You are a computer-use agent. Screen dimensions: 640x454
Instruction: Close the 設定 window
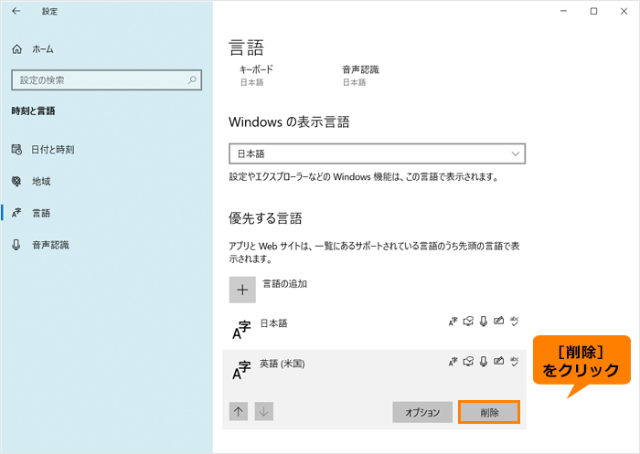click(x=624, y=11)
